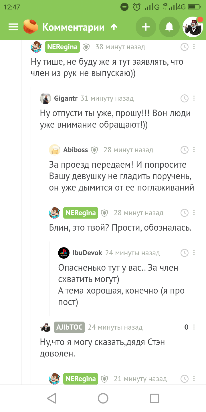Open notifications bell
This screenshot has height=412, width=206.
coord(169,27)
